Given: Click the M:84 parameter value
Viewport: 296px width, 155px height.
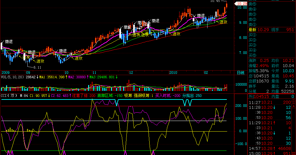Looking at the screenshot, I should (24, 96).
